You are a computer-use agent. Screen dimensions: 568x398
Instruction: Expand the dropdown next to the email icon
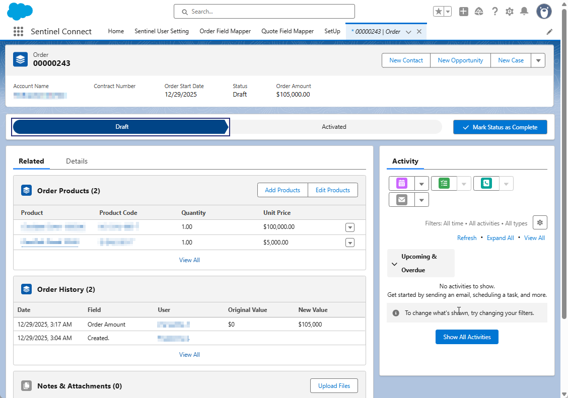pos(421,200)
